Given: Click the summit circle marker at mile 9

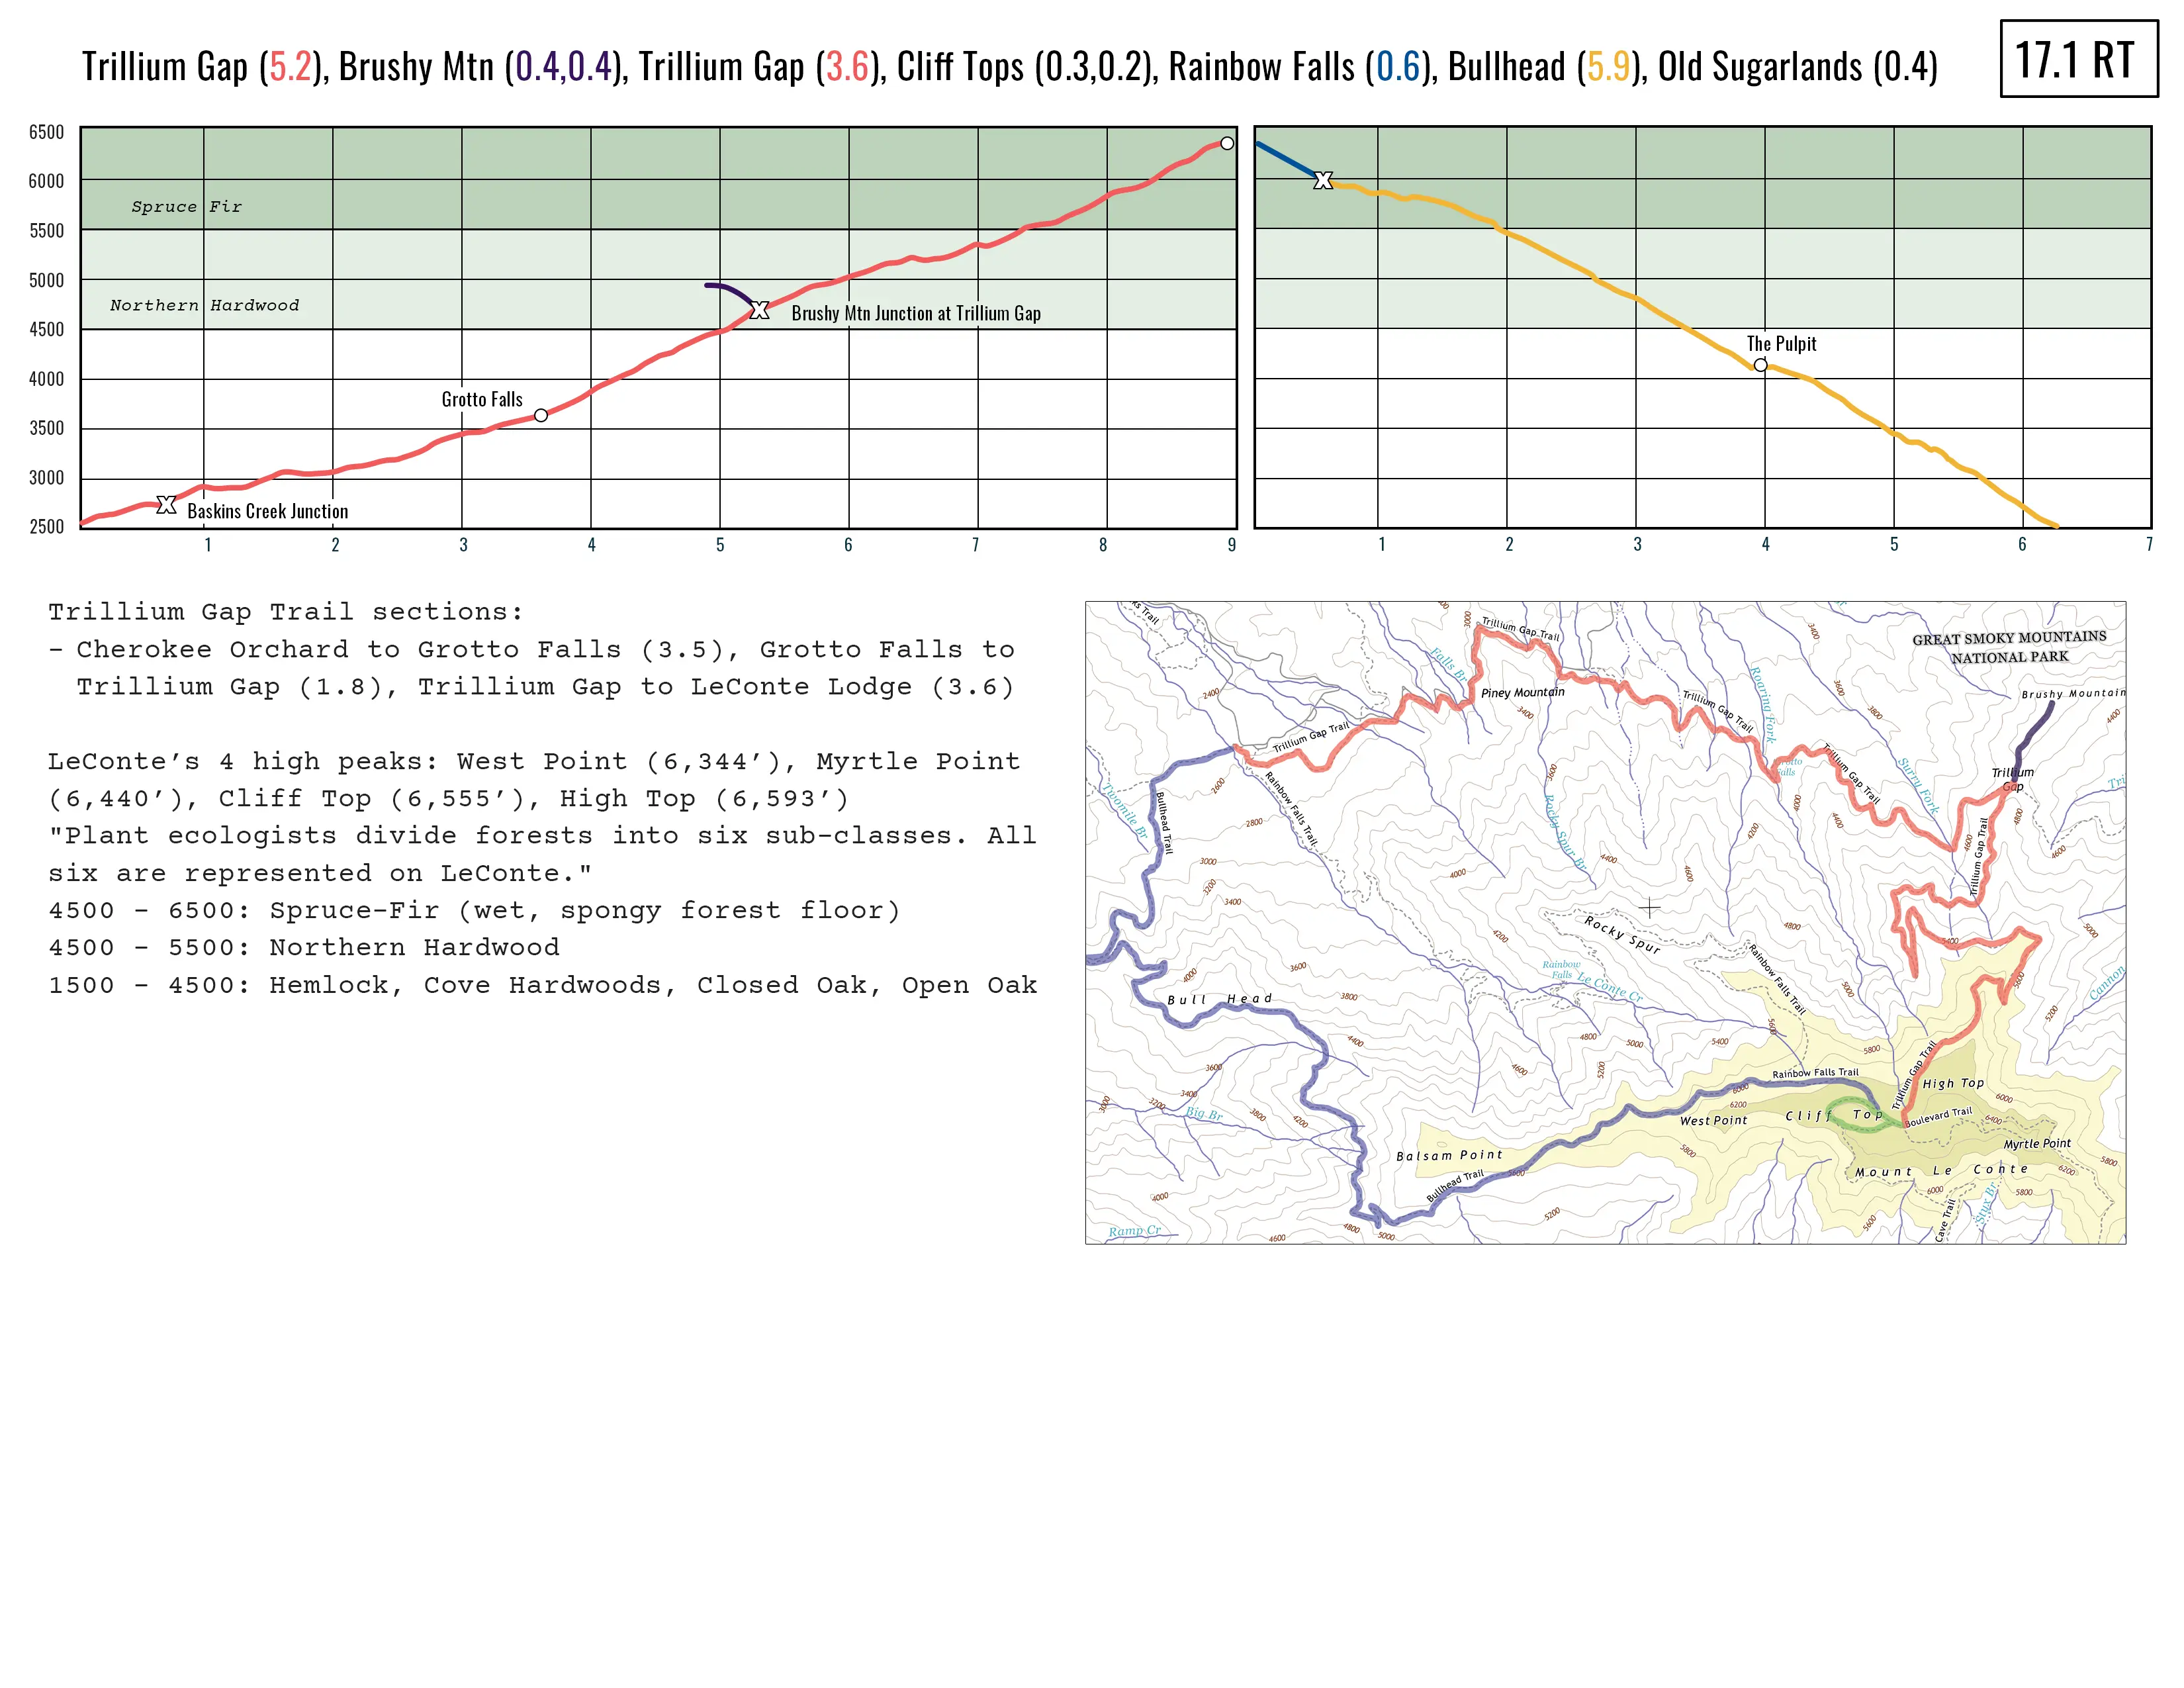Looking at the screenshot, I should (1227, 143).
